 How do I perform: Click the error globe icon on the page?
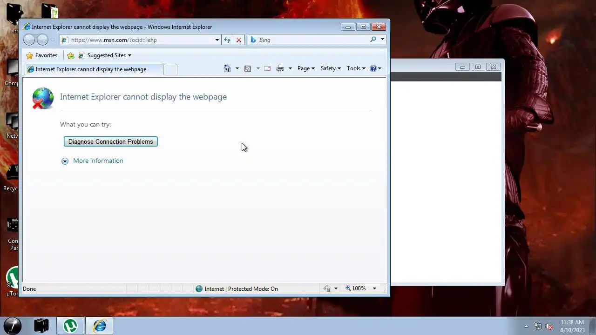(x=42, y=98)
